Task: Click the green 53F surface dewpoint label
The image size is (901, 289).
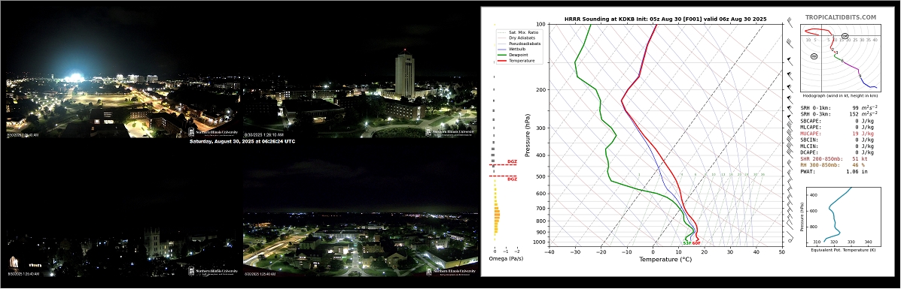Action: coord(686,243)
